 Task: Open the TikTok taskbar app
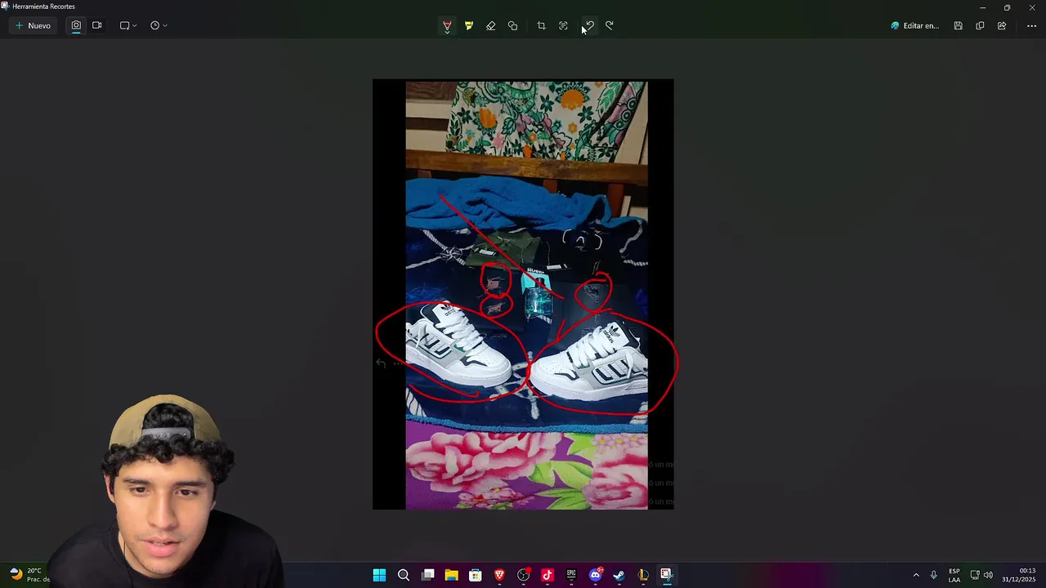(548, 575)
